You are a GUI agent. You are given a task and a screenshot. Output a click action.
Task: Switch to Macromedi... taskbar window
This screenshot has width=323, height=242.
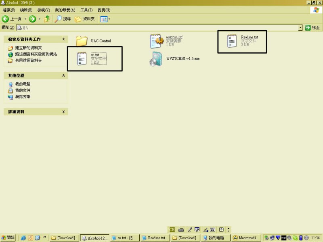[x=246, y=238]
